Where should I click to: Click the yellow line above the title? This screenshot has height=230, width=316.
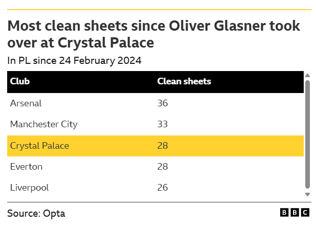pyautogui.click(x=159, y=9)
